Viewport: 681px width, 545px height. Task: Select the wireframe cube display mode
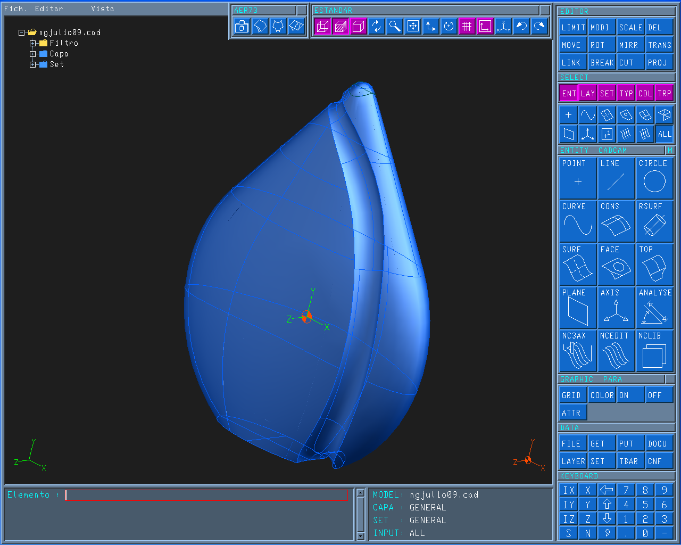323,26
